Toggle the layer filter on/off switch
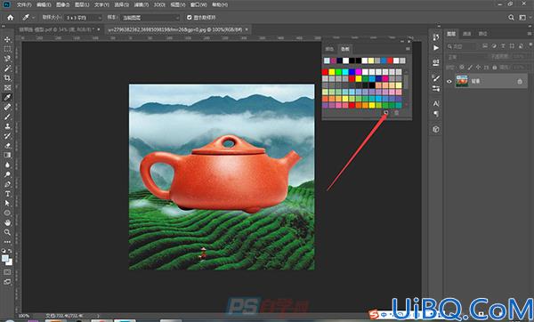This screenshot has height=322, width=534. pyautogui.click(x=530, y=45)
